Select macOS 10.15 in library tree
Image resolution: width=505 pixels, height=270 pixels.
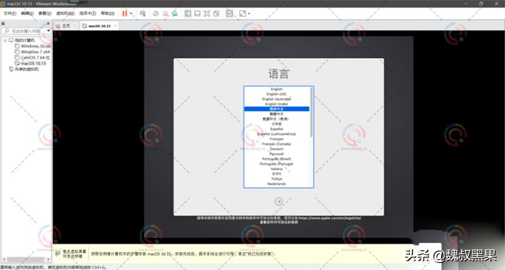click(34, 64)
